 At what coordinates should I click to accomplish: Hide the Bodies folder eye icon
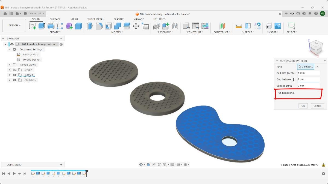point(15,75)
